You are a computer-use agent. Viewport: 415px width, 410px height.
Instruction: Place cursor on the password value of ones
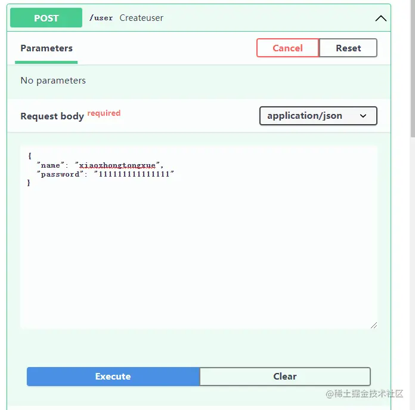pyautogui.click(x=134, y=174)
